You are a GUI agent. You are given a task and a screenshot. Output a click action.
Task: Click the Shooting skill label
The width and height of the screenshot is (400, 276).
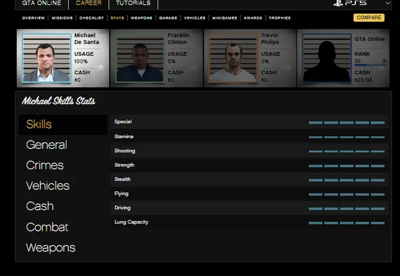(125, 150)
